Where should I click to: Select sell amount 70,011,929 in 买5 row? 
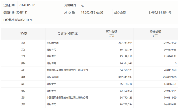click(170, 70)
